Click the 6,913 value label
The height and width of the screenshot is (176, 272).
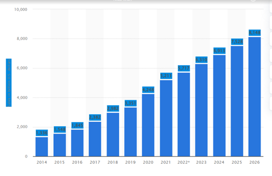[x=219, y=51]
